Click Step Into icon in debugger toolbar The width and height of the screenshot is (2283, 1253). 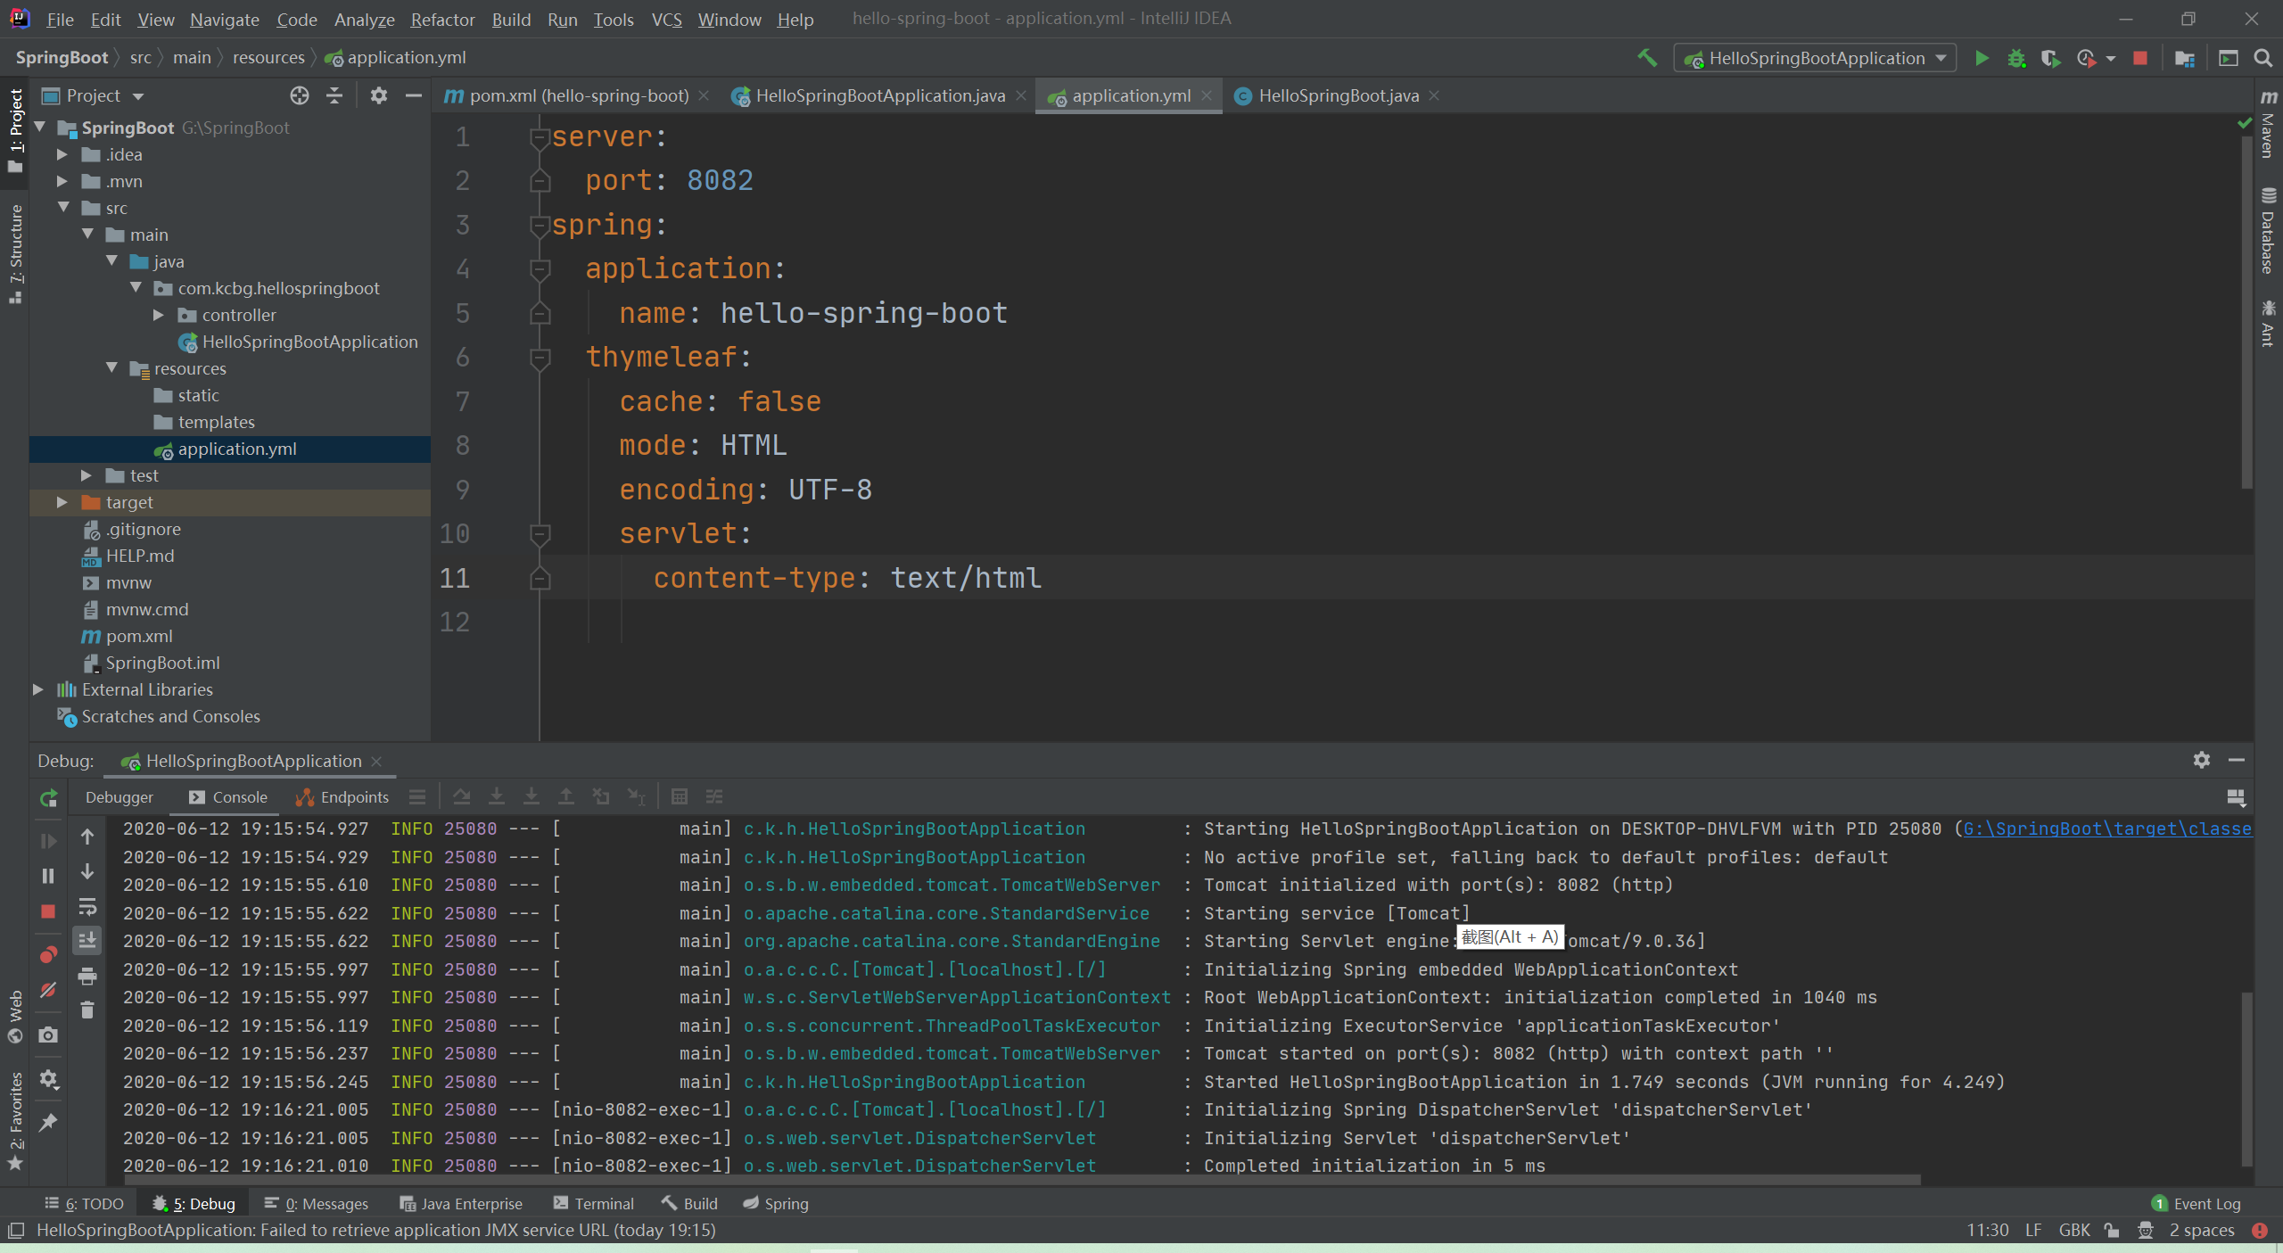[497, 796]
